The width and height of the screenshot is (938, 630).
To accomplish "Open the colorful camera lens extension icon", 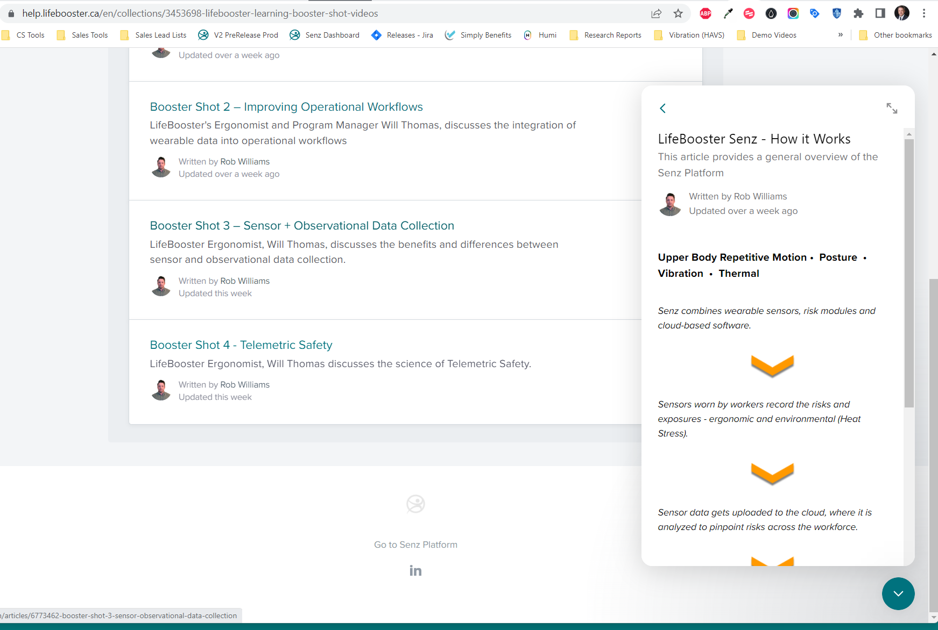I will coord(793,13).
